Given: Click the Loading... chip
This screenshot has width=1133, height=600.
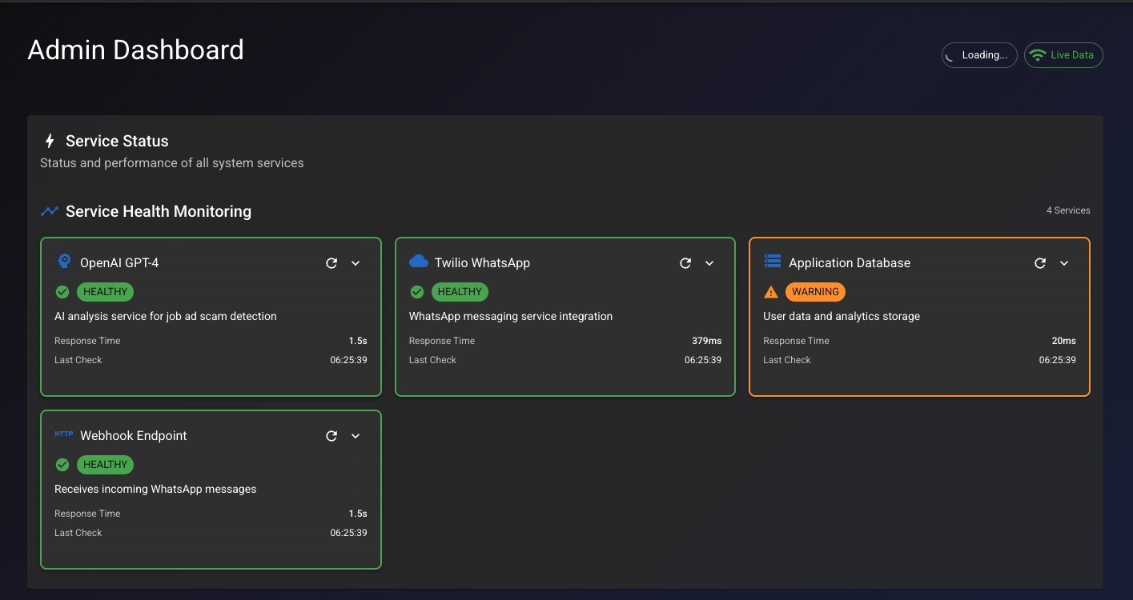Looking at the screenshot, I should pos(979,55).
